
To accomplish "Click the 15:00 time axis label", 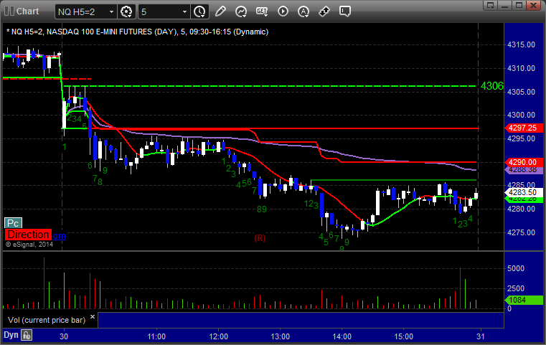I will click(403, 336).
